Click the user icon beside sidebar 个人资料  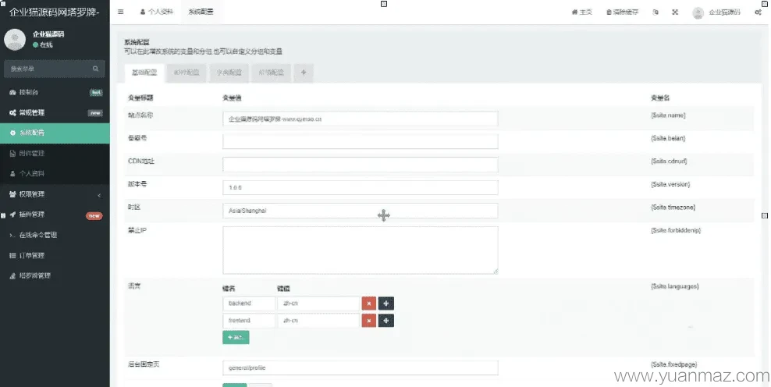[x=12, y=173]
